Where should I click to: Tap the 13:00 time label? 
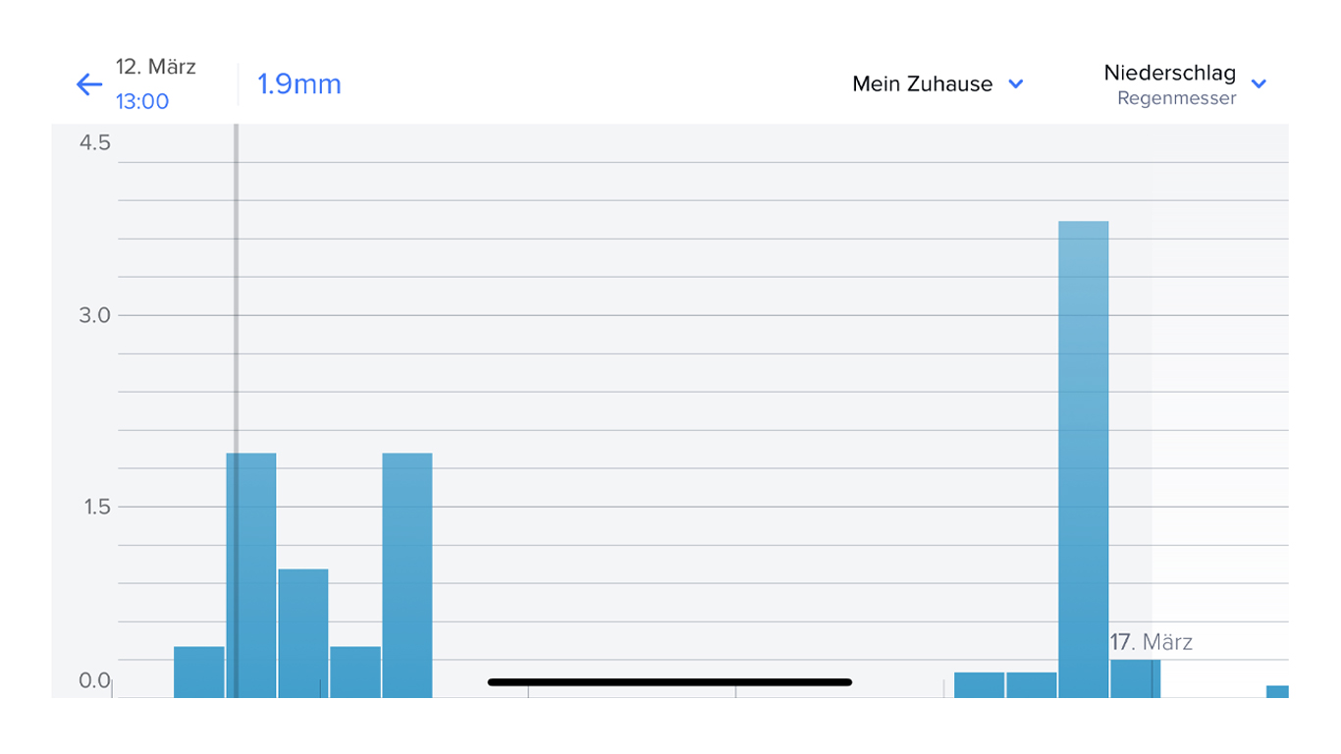142,101
